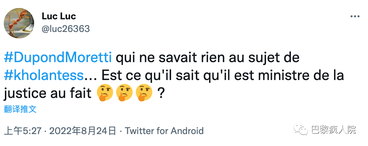The width and height of the screenshot is (368, 146).
Task: Click the first thinking-face emoji
Action: [104, 94]
